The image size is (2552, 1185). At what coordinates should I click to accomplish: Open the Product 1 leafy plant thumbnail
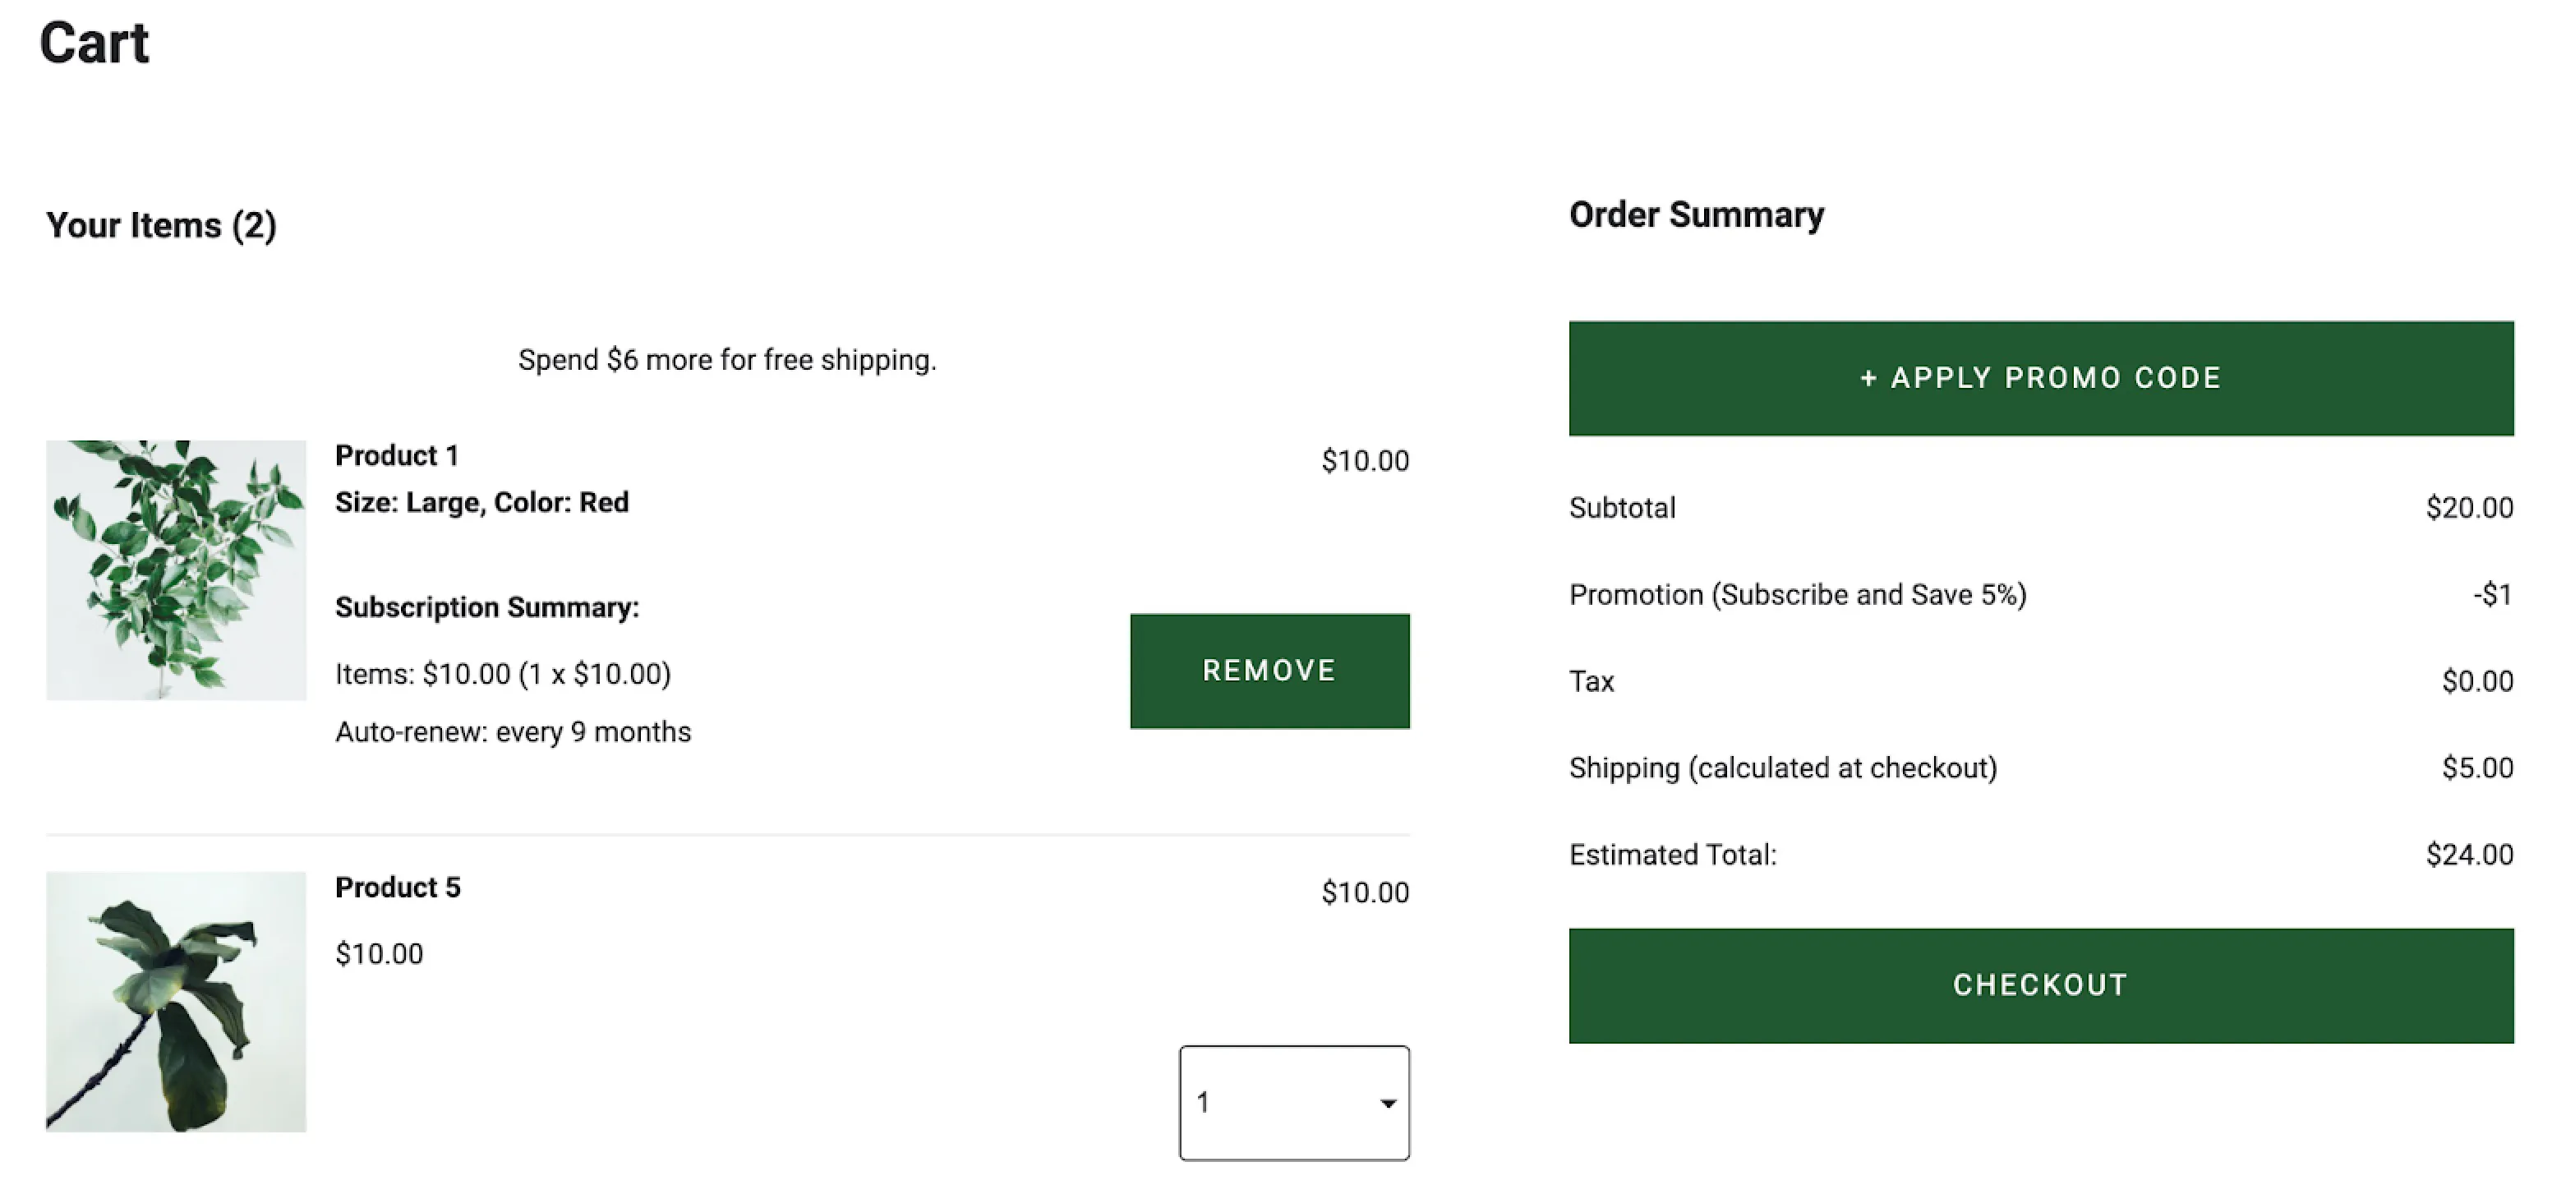tap(177, 570)
